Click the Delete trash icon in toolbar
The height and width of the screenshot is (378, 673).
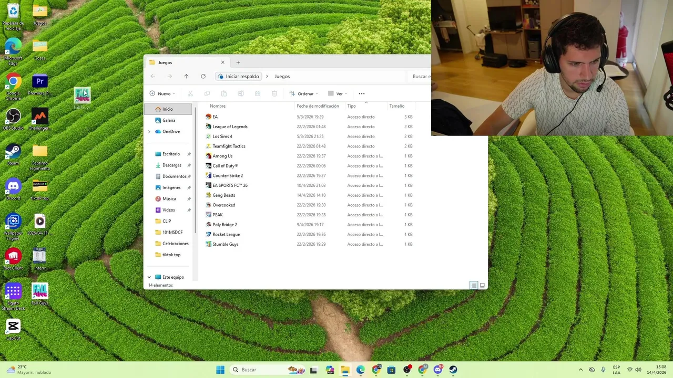[x=274, y=93]
